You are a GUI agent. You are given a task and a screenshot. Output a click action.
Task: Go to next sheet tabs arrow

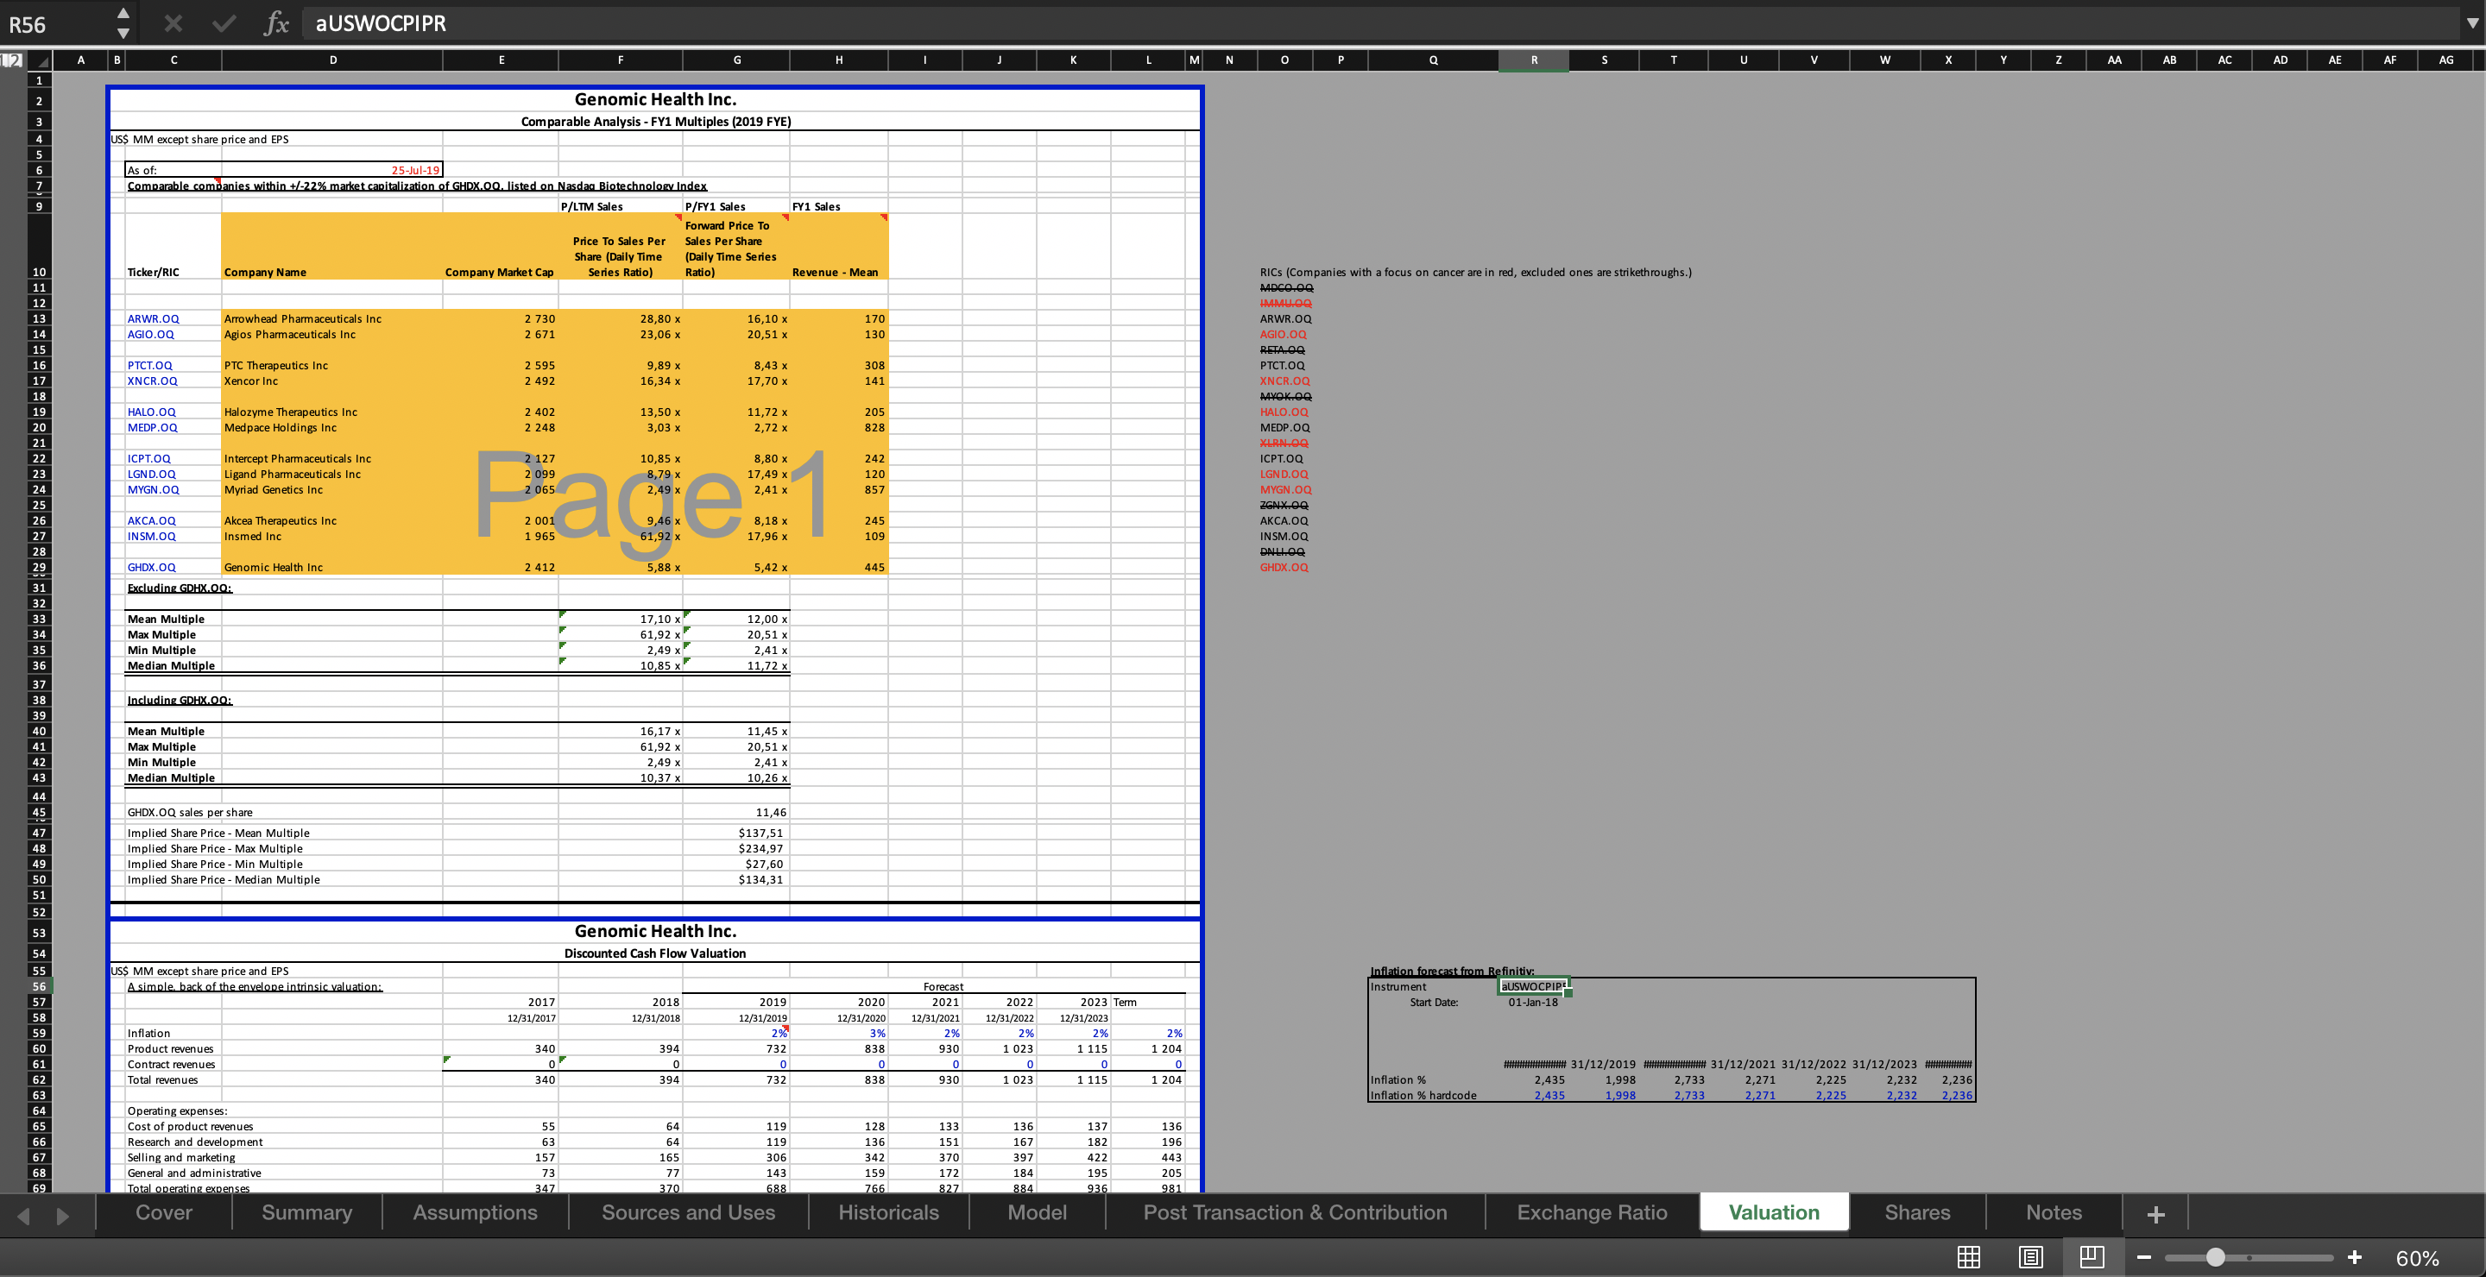pyautogui.click(x=63, y=1215)
